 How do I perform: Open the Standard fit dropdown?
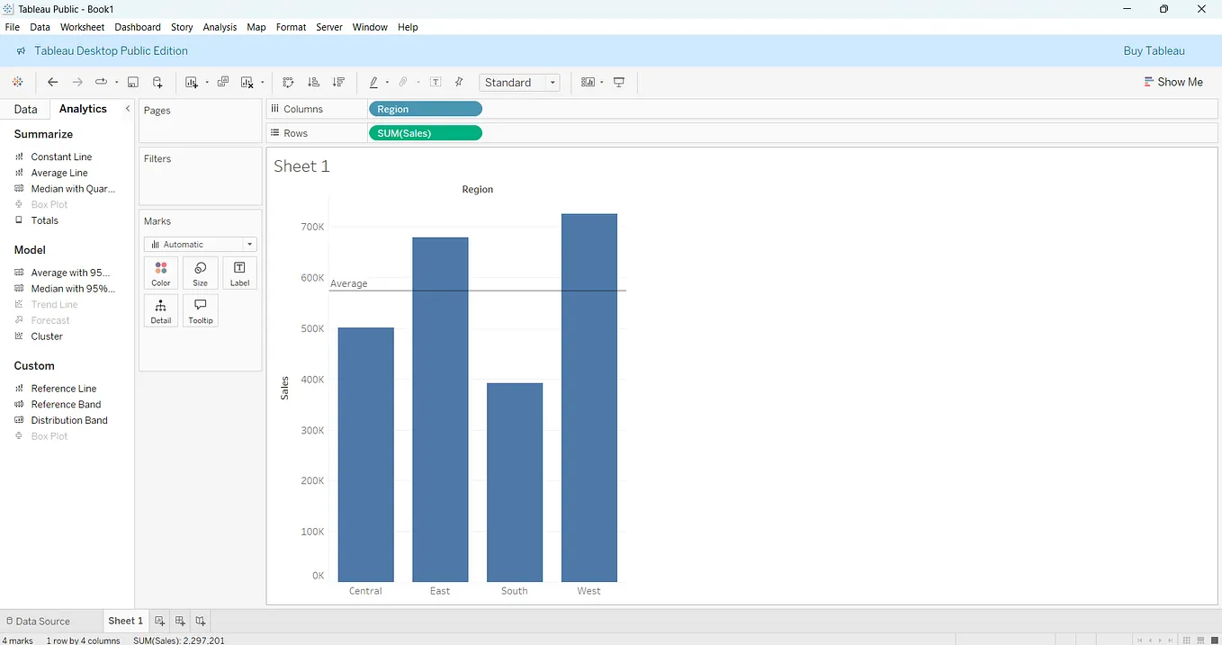point(553,82)
